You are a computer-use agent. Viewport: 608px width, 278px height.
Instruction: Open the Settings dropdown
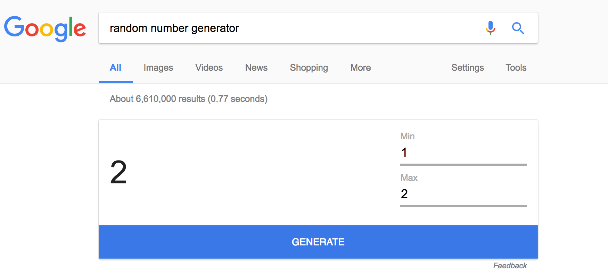[467, 68]
